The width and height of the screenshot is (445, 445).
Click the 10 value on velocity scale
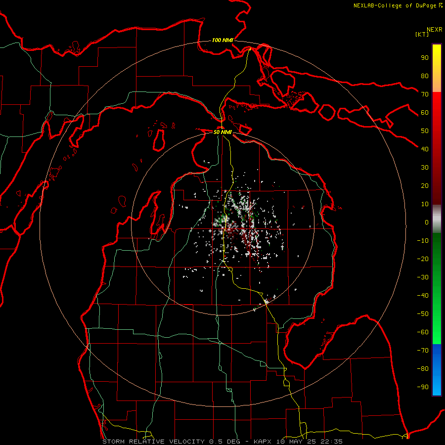click(425, 204)
